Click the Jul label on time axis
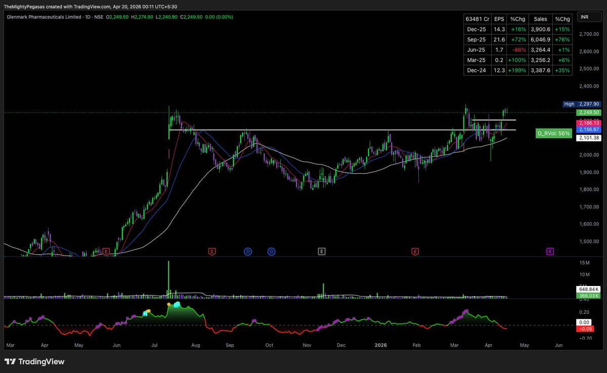This screenshot has width=607, height=373. (x=154, y=345)
